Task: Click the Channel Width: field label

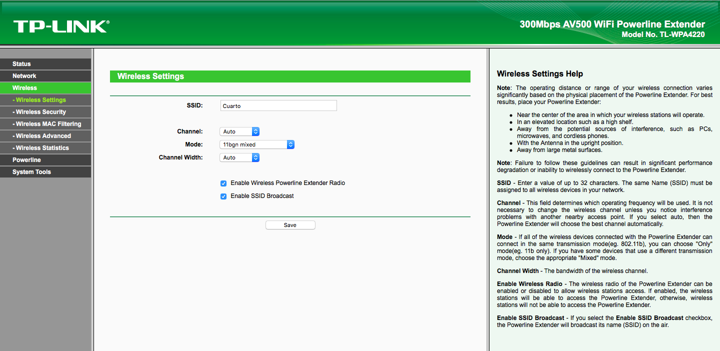Action: click(x=181, y=157)
